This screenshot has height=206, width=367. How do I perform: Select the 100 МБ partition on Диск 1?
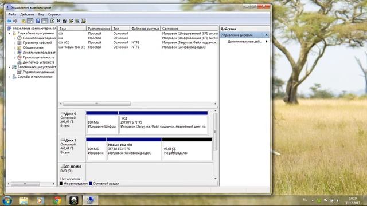pos(96,149)
